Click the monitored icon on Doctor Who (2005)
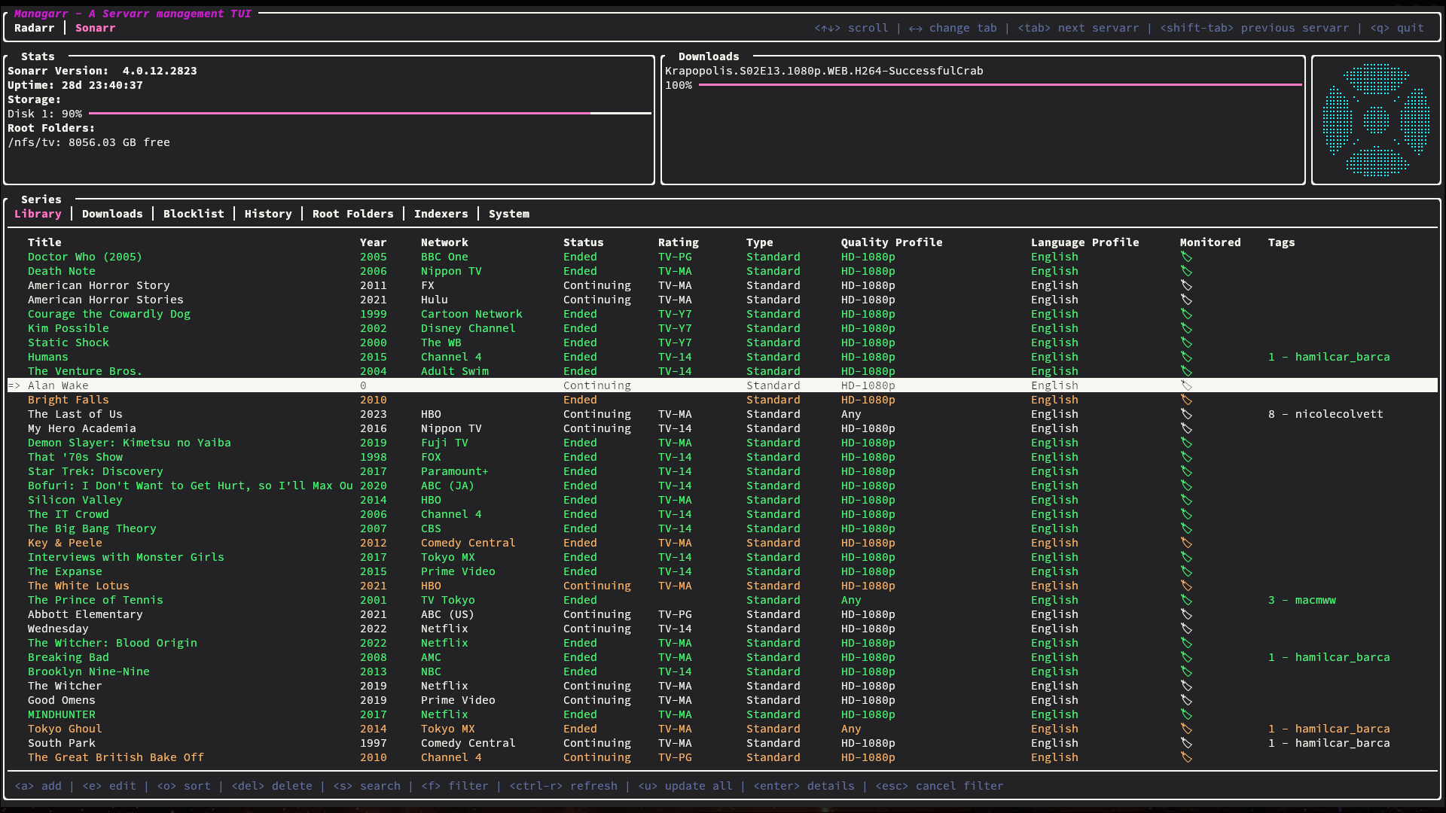The height and width of the screenshot is (813, 1446). click(1187, 257)
